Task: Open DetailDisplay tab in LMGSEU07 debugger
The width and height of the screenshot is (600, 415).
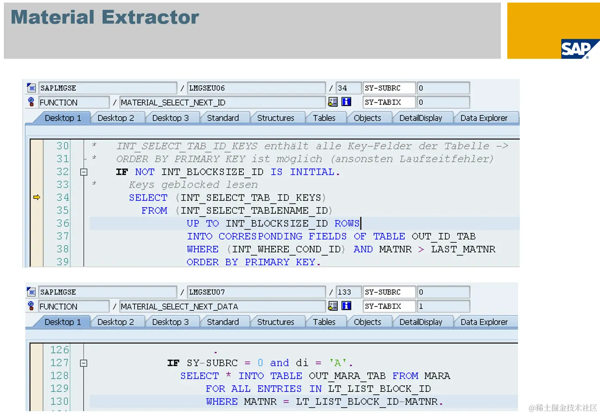Action: pyautogui.click(x=421, y=322)
